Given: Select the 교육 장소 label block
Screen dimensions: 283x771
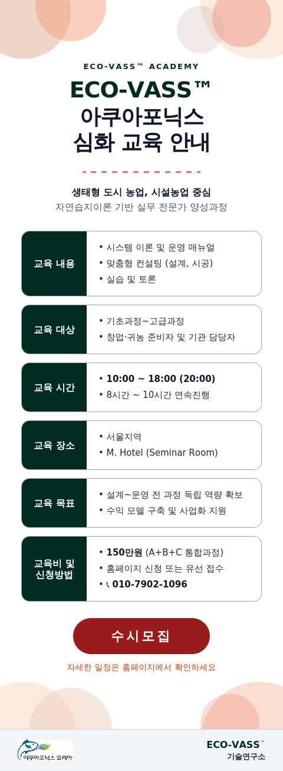Looking at the screenshot, I should [54, 445].
